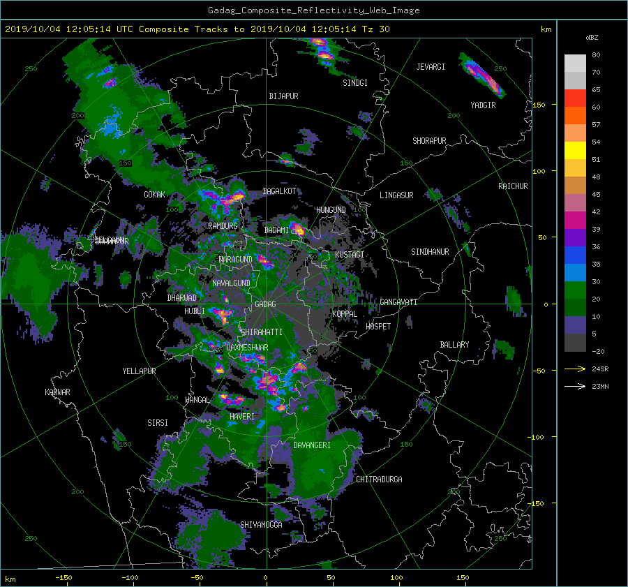This screenshot has width=628, height=587.
Task: Click the 2019/10/04 12:05:14 UTC timestamp text
Action: 68,29
